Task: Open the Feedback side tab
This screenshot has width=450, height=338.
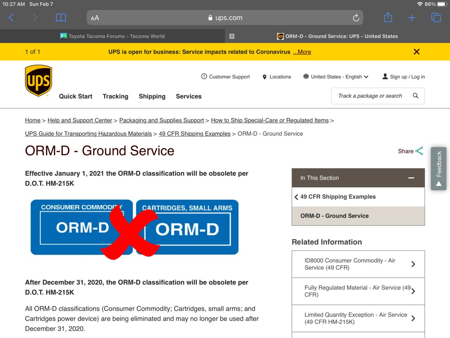Action: click(x=438, y=169)
